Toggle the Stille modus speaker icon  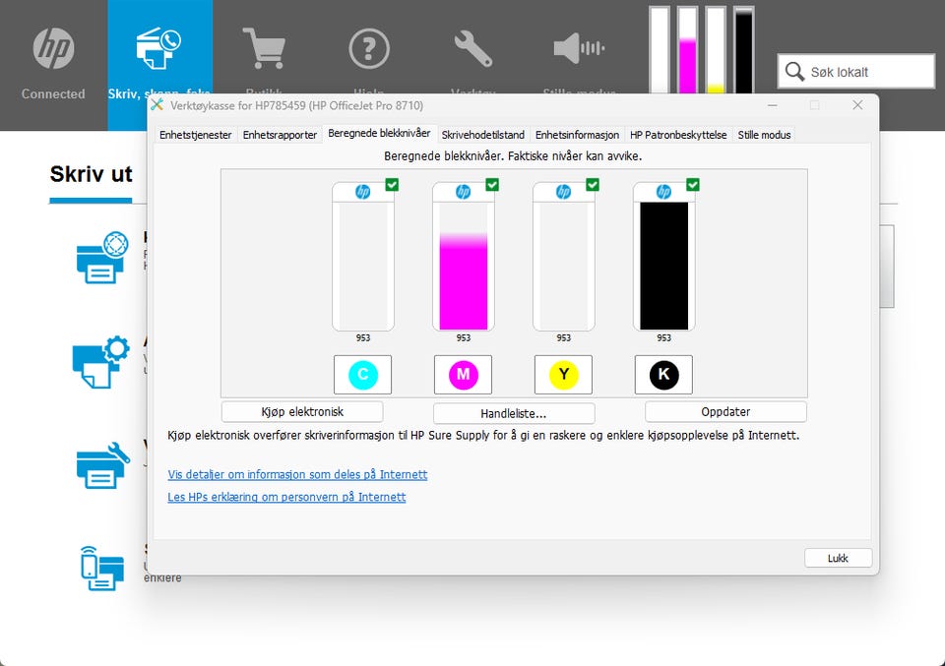579,48
